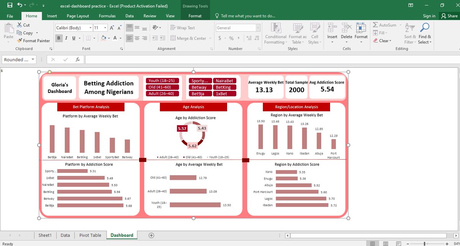Image resolution: width=460 pixels, height=246 pixels.
Task: Click the Save icon in quick access toolbar
Action: (10, 6)
